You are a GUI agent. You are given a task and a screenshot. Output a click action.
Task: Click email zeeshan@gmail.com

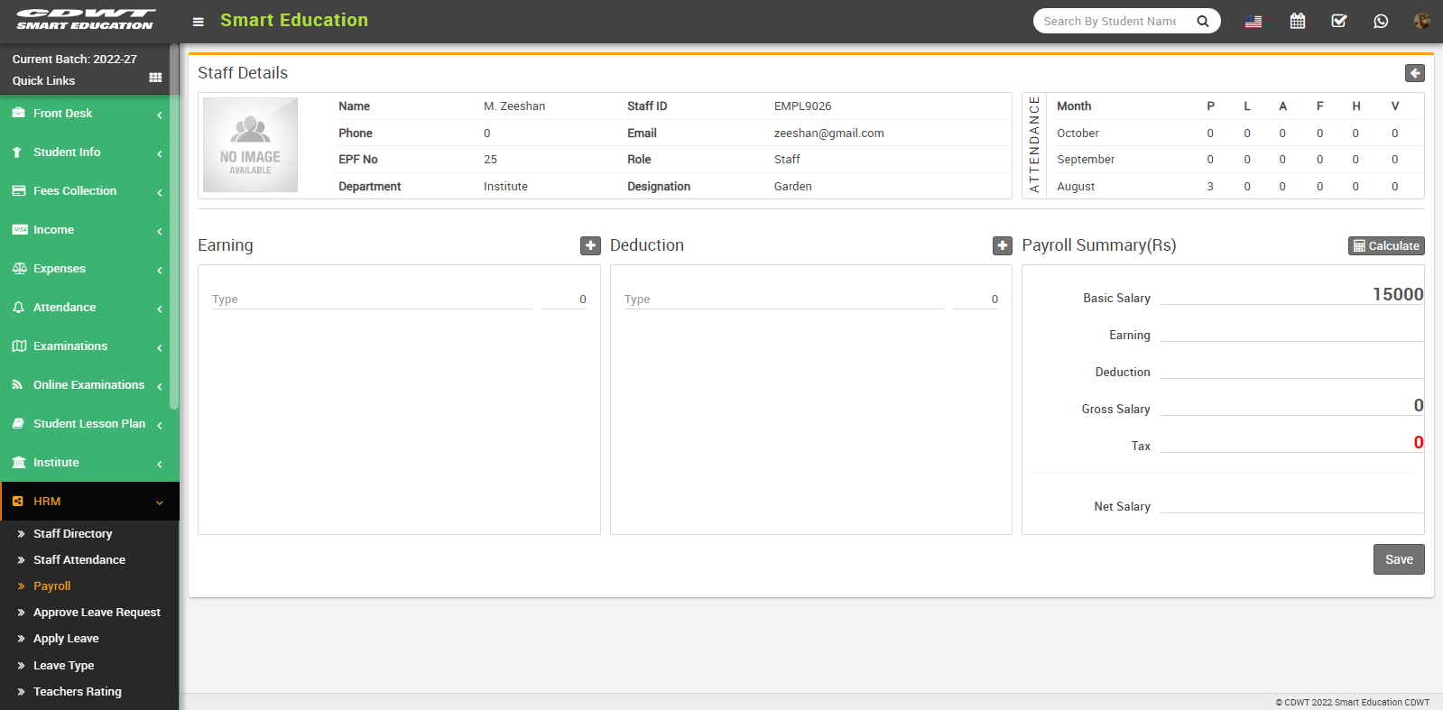tap(828, 133)
